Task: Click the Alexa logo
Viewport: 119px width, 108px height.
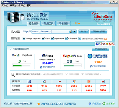Action: (x=48, y=56)
